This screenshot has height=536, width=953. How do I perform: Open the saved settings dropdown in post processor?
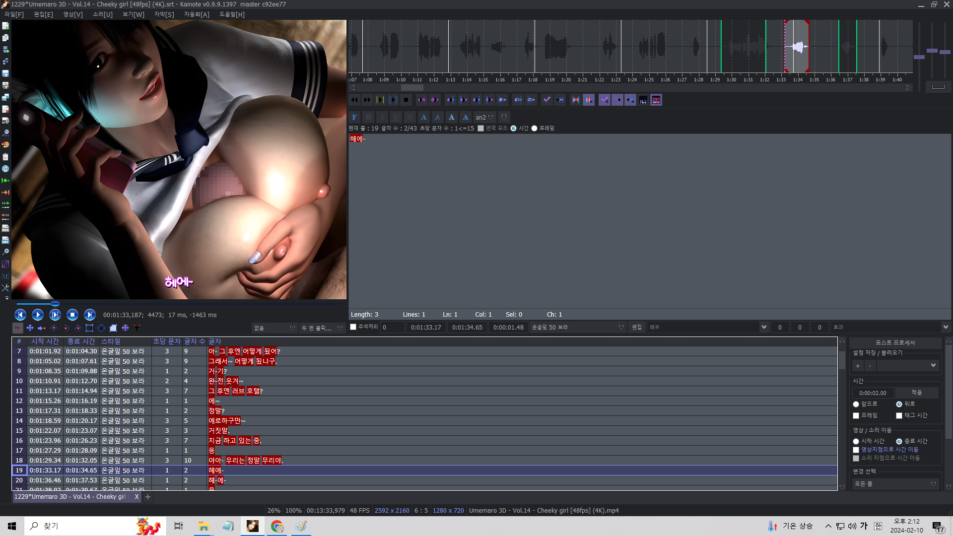[907, 366]
